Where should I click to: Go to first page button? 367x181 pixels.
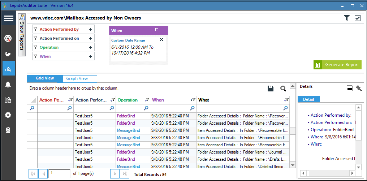33,174
